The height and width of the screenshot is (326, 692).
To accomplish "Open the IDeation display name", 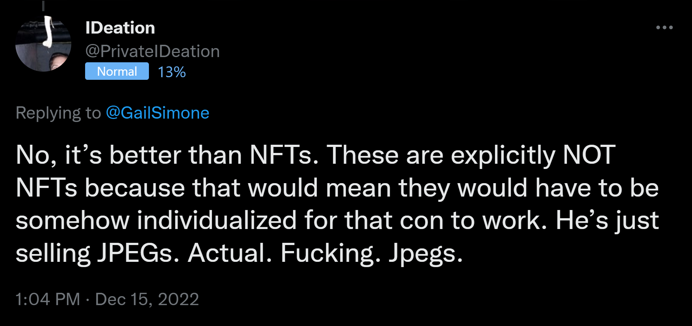I will click(120, 28).
